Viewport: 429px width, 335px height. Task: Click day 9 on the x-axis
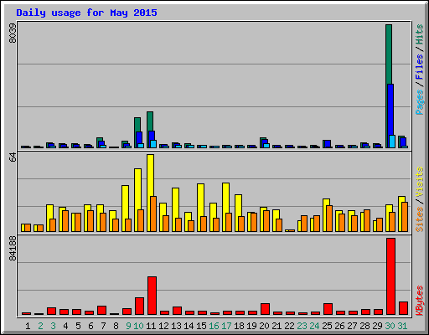point(128,326)
